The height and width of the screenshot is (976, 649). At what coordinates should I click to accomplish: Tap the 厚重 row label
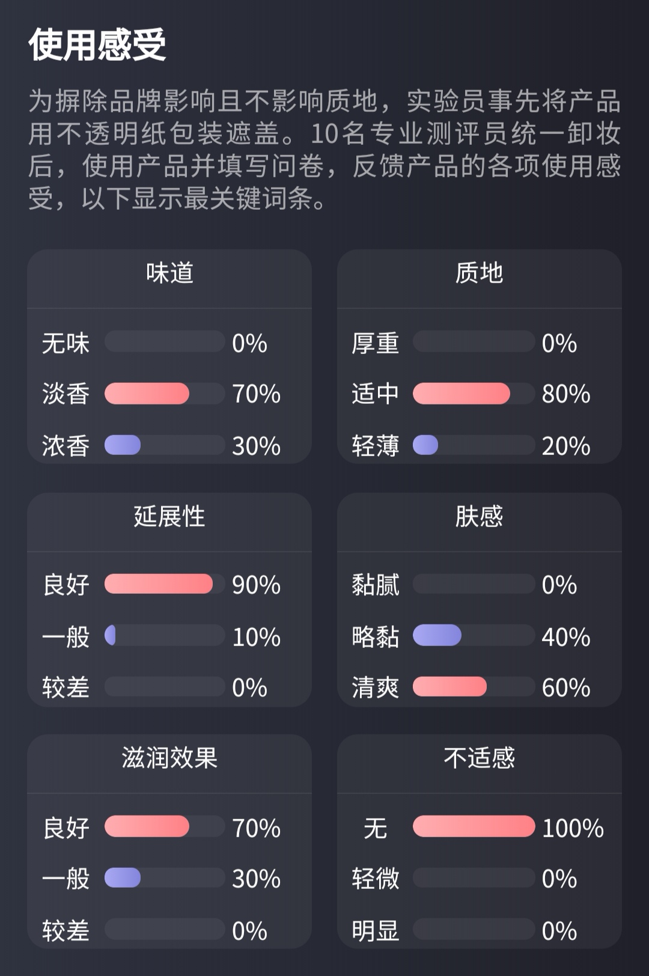click(376, 343)
